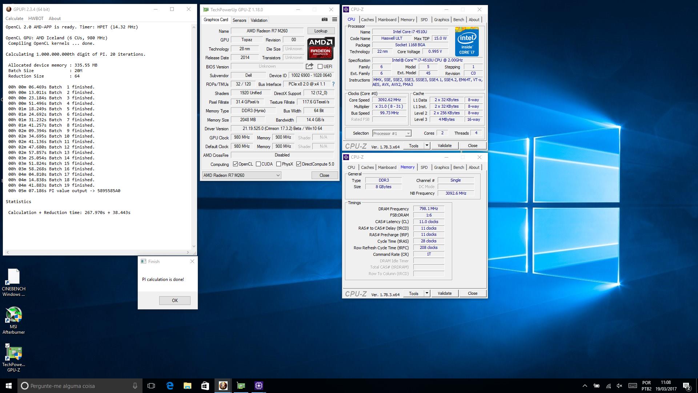Open the GPU-Z hamburger menu icon

pos(334,20)
